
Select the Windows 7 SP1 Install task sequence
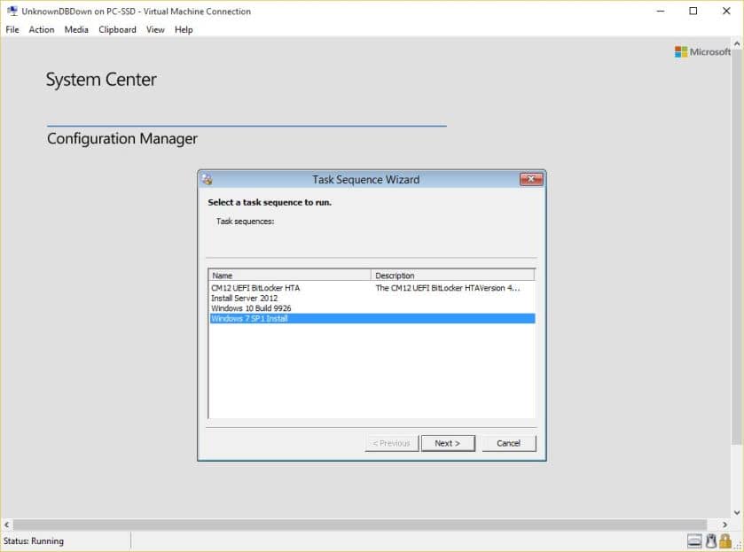pos(266,318)
